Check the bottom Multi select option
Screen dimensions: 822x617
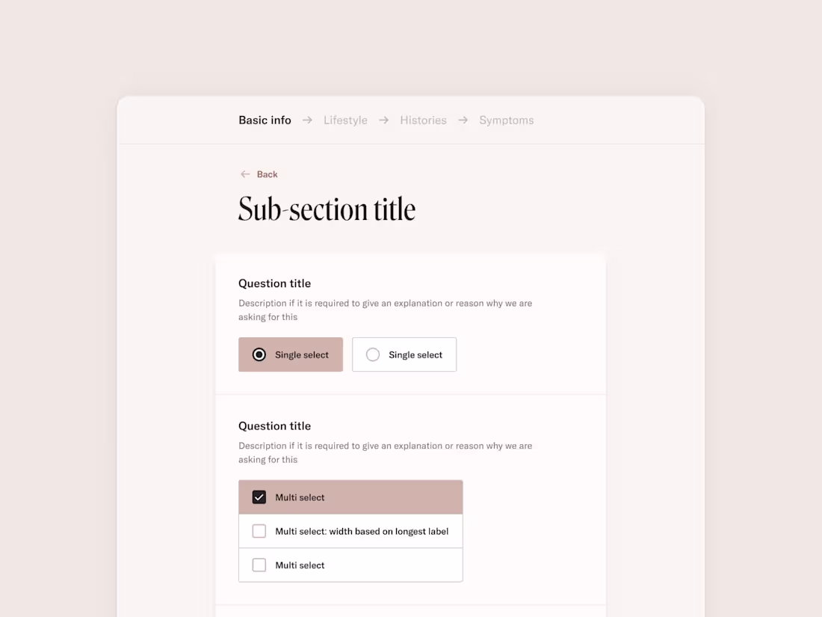350,565
